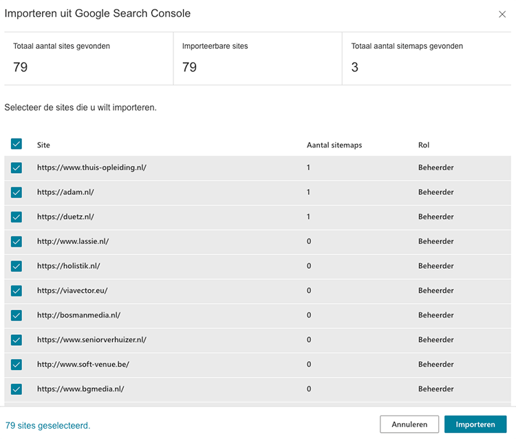Click Beheerder role in bgmedia.nl row
The width and height of the screenshot is (516, 439).
click(436, 389)
